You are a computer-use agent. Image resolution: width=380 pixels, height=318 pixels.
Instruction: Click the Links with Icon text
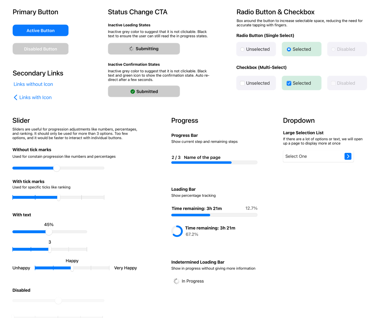pos(35,98)
